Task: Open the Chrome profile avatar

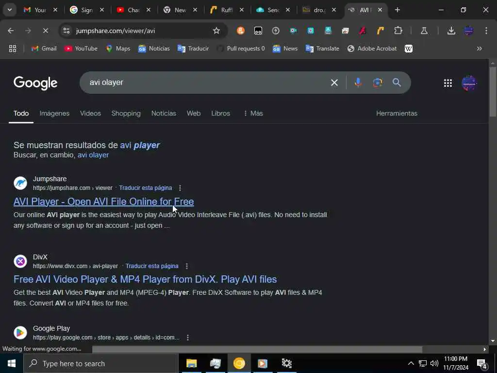Action: coord(469,31)
